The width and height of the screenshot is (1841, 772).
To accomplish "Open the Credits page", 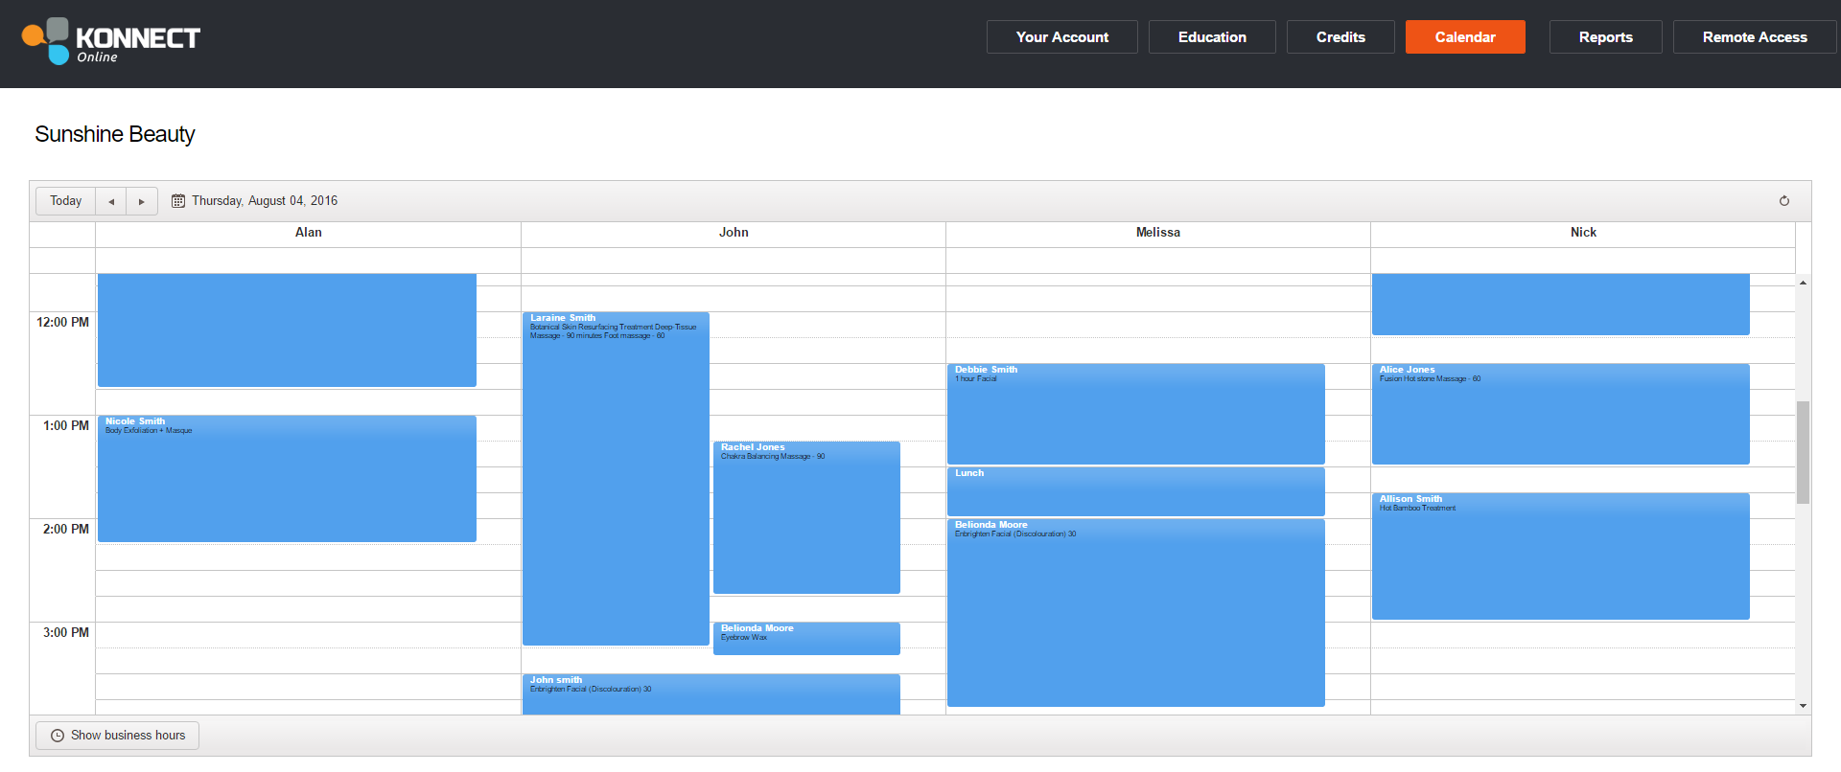I will pos(1340,37).
